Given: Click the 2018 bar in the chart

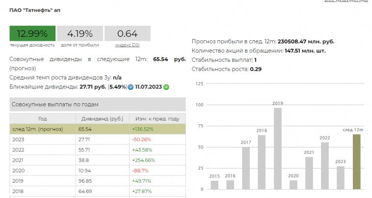Looking at the screenshot, I should (262, 162).
